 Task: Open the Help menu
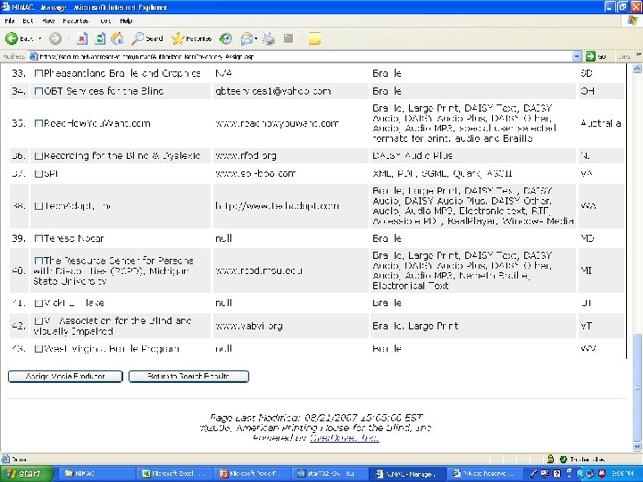pos(126,21)
